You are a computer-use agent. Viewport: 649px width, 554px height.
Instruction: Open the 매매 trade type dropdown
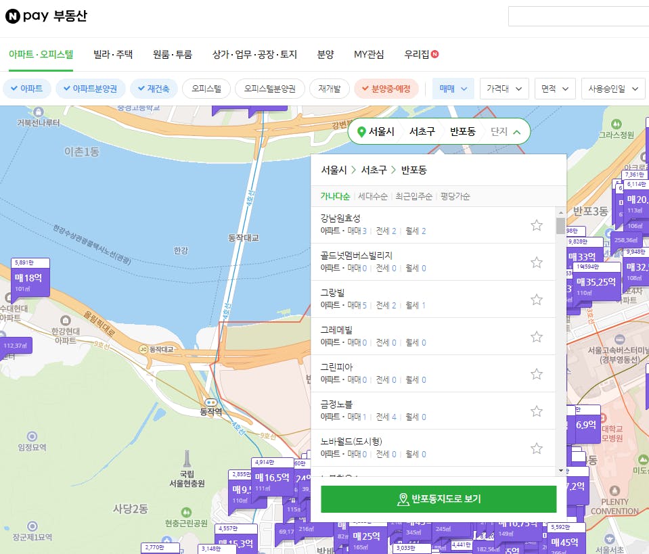(453, 89)
